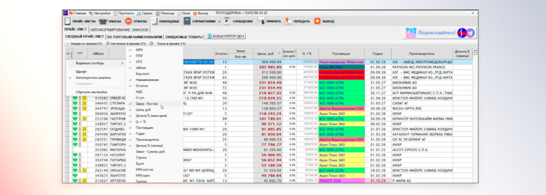Image resolution: width=546 pixels, height=195 pixels.
Task: Open the Настройки menu
Action: coord(100,13)
